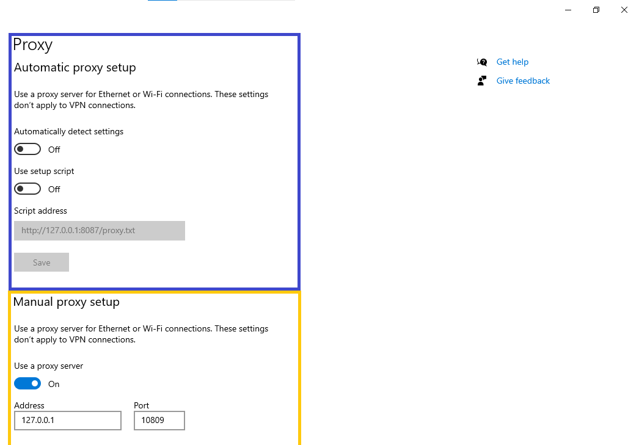Select the Automatic proxy setup heading
The image size is (628, 445).
coord(75,68)
